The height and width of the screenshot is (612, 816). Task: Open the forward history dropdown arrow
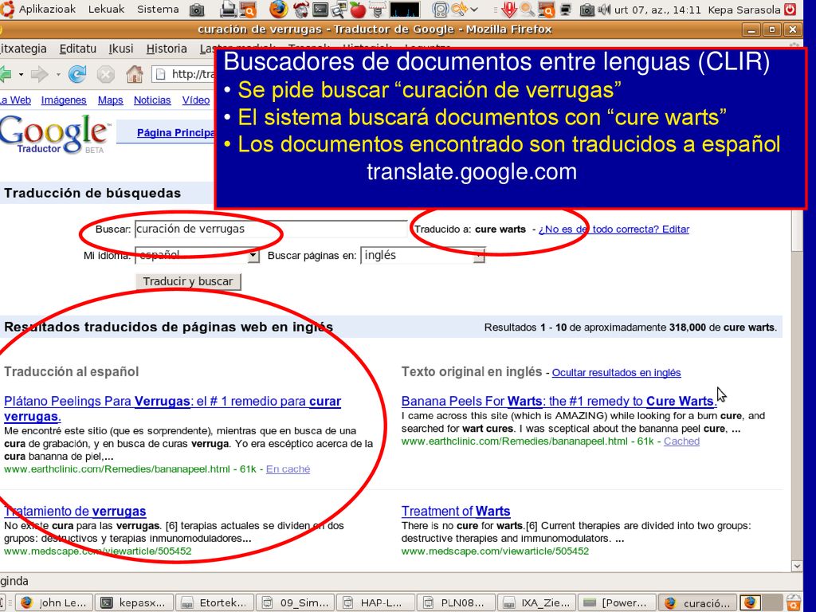point(57,74)
